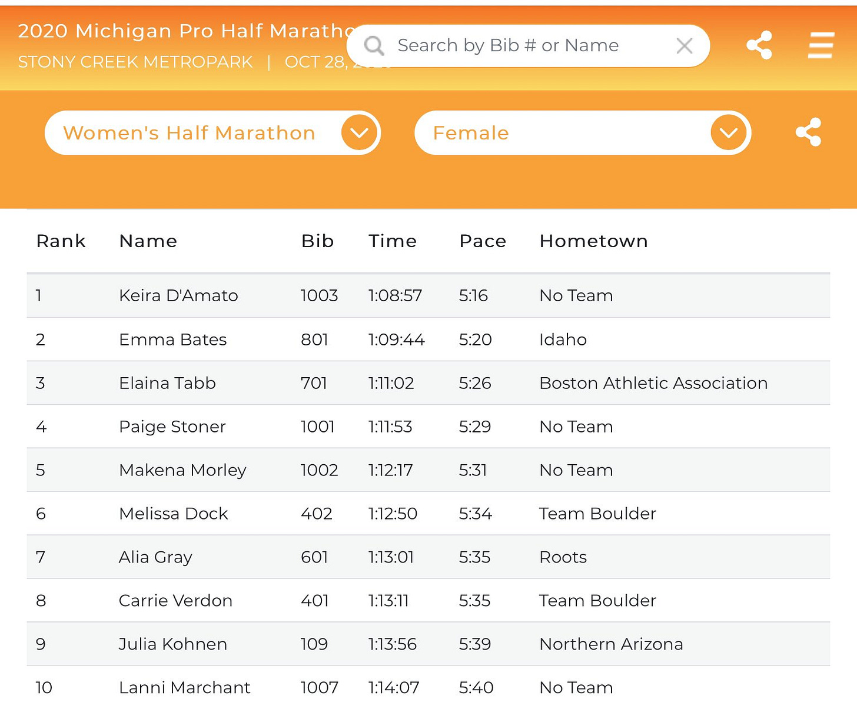
Task: Click finish time 1:13:56
Action: point(393,644)
